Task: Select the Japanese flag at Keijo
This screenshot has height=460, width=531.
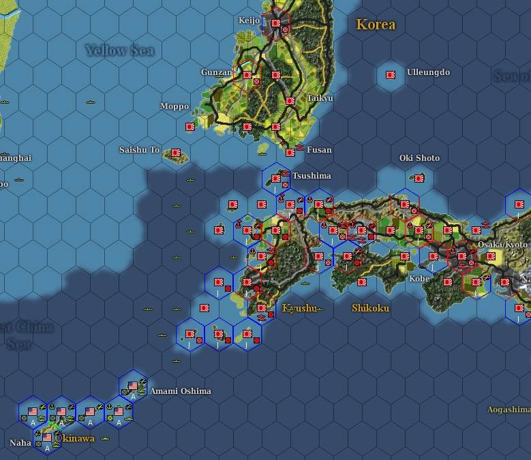Action: click(276, 23)
